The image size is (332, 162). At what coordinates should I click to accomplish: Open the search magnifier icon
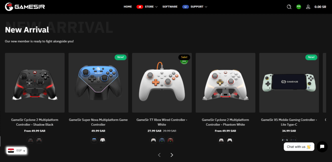(289, 7)
